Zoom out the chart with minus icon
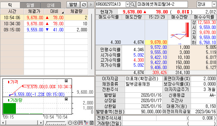Screen dimensions: 217x126 click(70, 123)
